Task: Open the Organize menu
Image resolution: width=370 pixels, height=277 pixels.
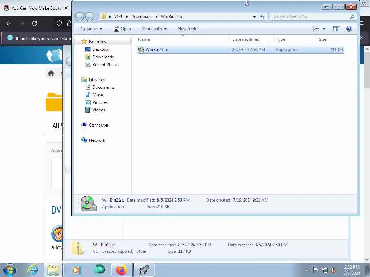Action: (x=91, y=29)
